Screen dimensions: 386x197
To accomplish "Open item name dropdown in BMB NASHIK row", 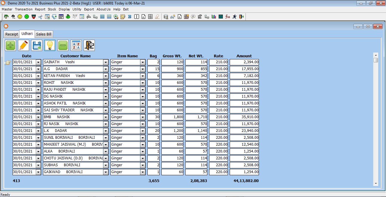I will coord(143,117).
